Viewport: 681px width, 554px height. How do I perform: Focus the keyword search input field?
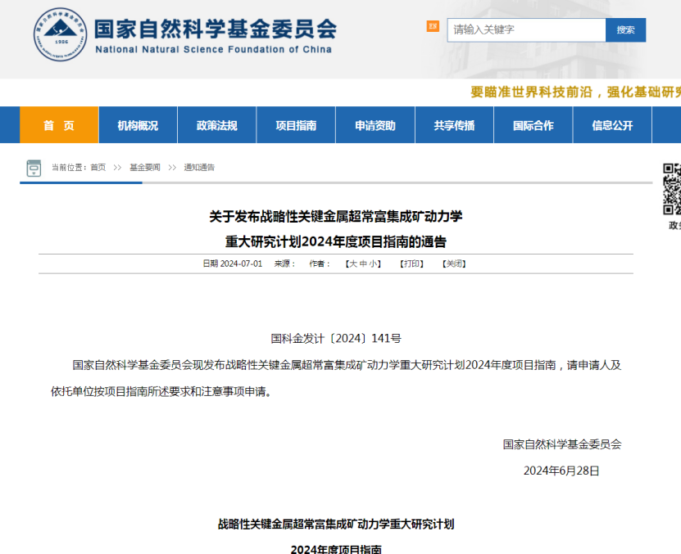coord(525,30)
